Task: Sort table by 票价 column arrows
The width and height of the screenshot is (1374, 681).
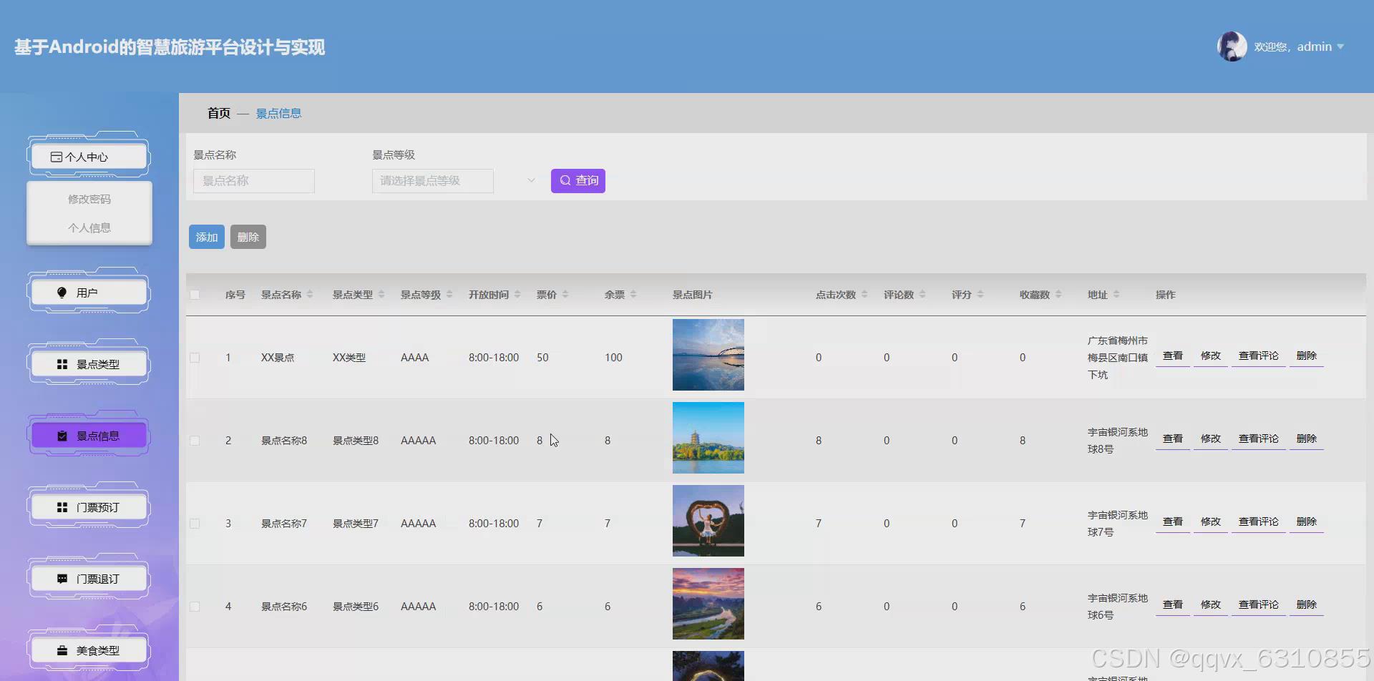Action: (565, 295)
